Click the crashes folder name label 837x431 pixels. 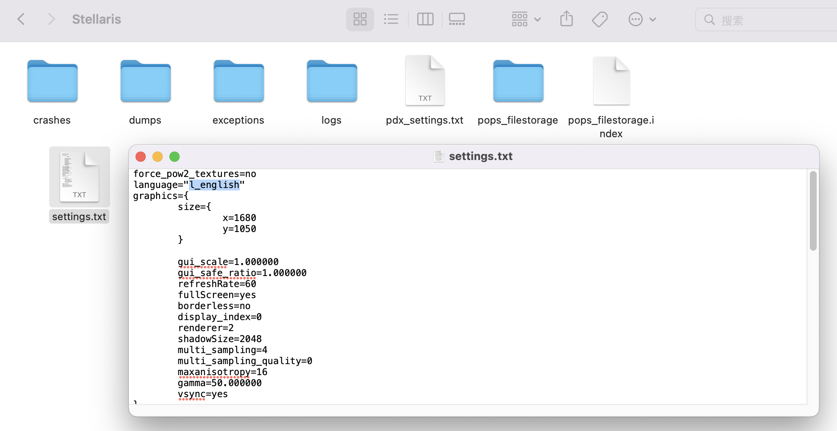click(52, 120)
